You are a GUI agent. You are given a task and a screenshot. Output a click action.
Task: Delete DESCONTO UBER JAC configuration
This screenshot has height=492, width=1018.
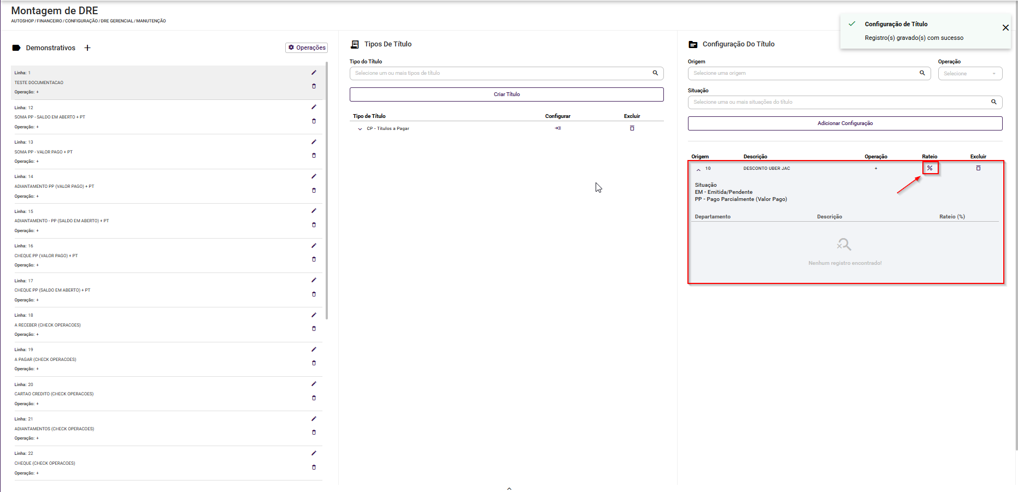978,168
